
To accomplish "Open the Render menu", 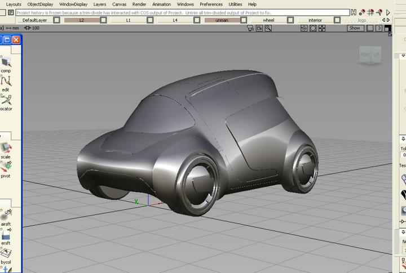I will 139,4.
